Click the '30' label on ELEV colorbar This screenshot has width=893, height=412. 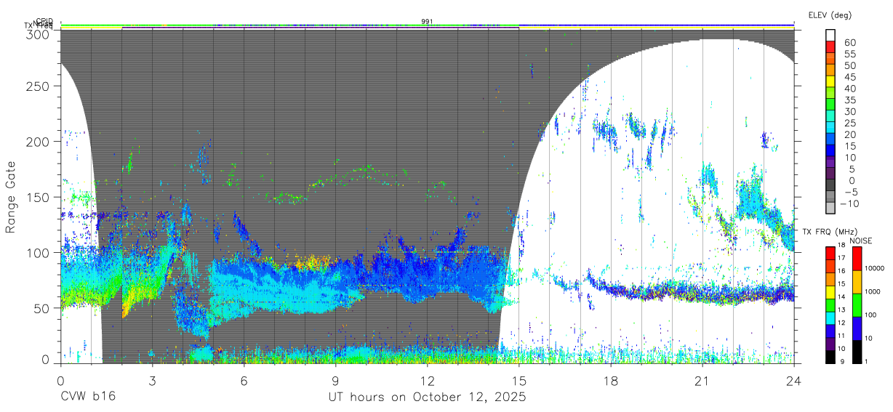[x=849, y=111]
